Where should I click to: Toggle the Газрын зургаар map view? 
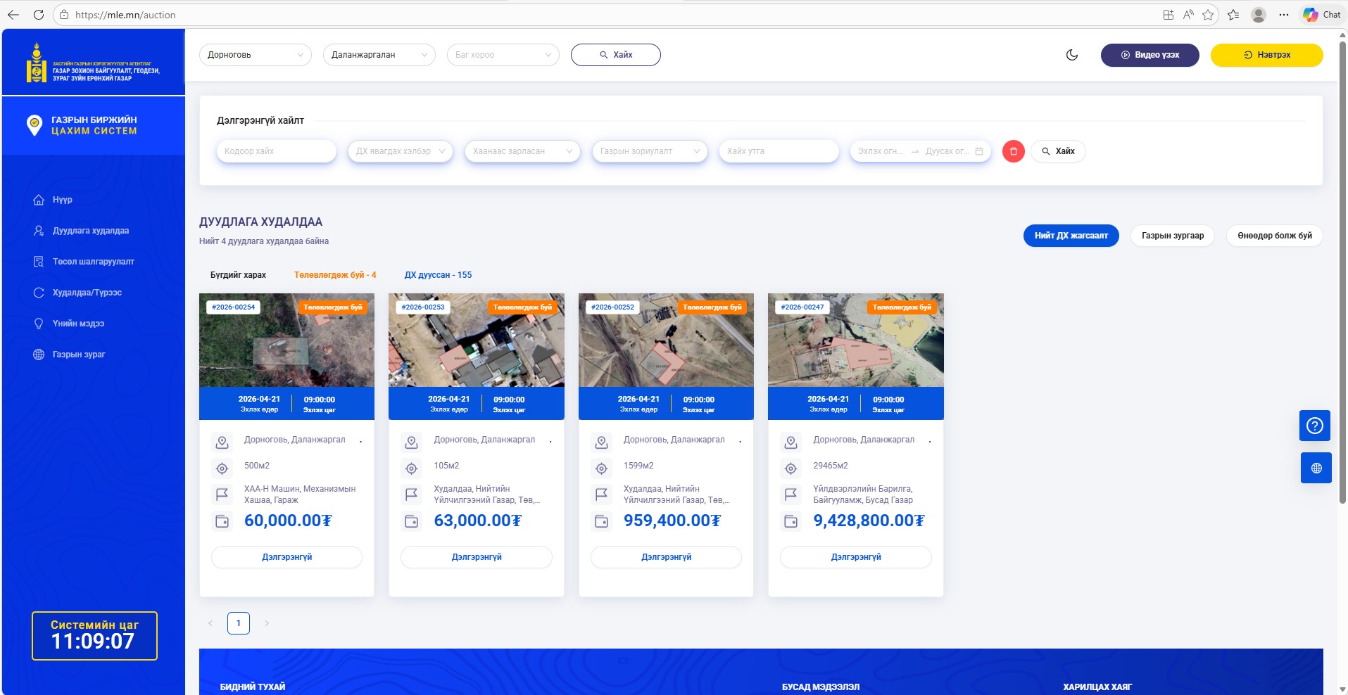(x=1172, y=236)
